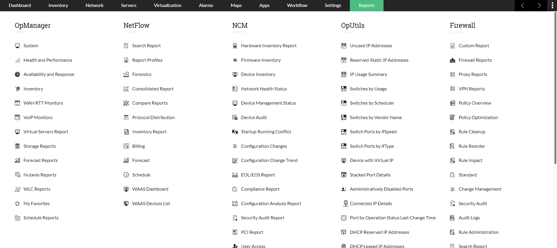
Task: Open the Device Management Status link
Action: (268, 103)
